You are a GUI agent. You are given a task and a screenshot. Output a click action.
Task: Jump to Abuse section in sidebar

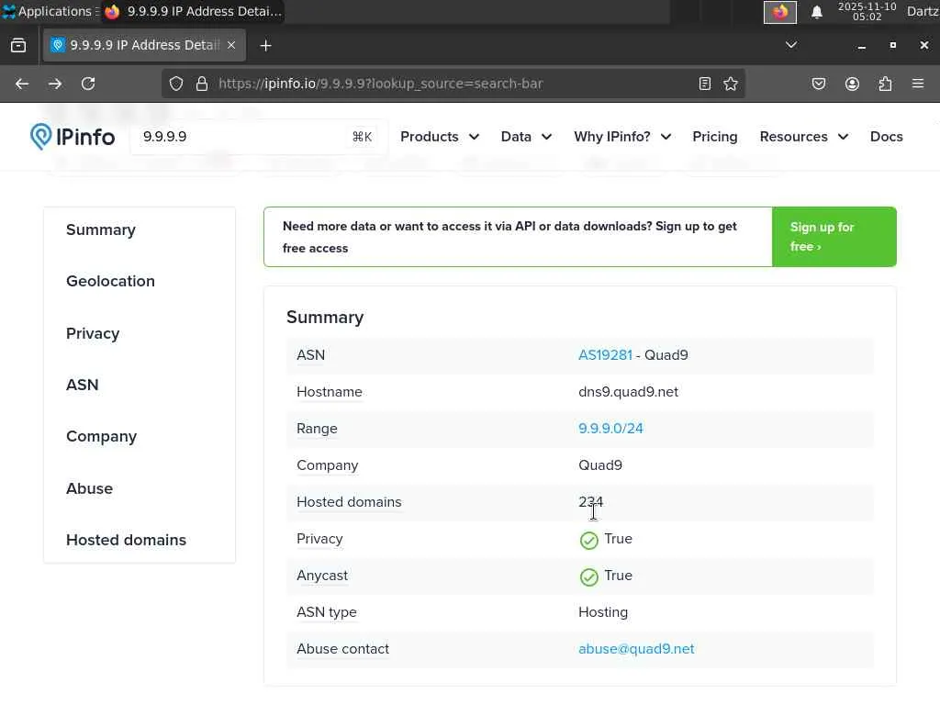[x=89, y=488]
